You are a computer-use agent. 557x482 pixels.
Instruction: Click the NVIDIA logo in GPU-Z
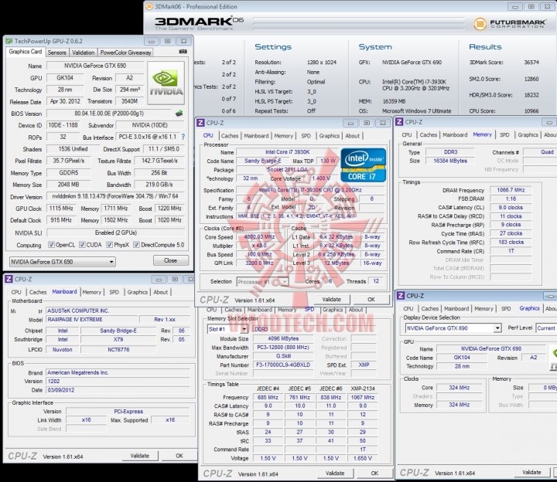coord(166,83)
